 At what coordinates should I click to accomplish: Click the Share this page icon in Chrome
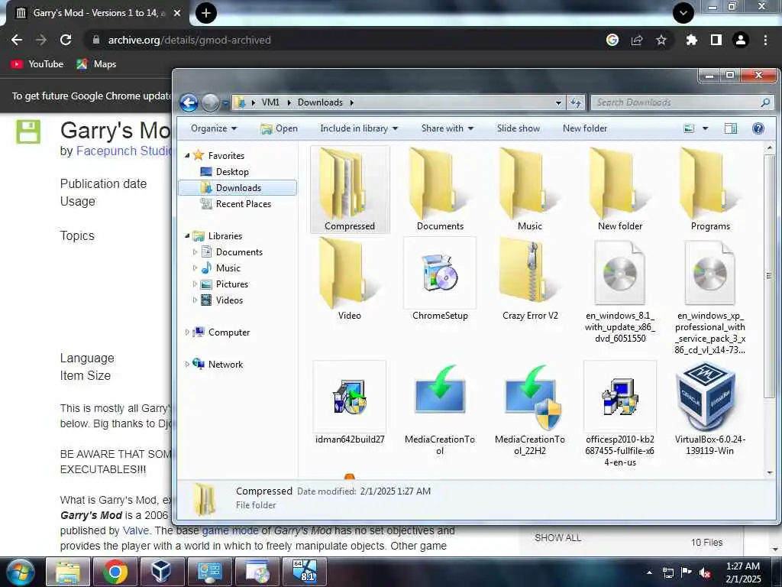tap(637, 40)
